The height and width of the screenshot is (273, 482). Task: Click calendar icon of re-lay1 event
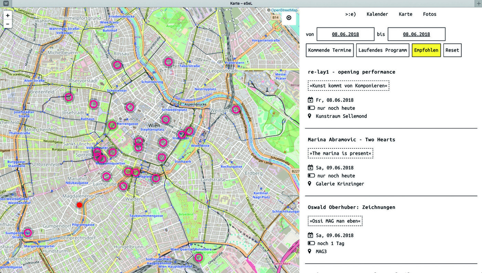pyautogui.click(x=310, y=100)
